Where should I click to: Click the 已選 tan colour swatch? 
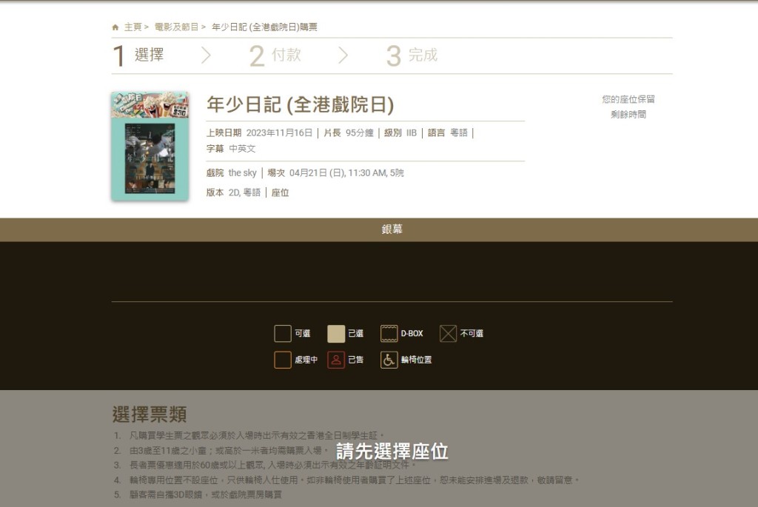pyautogui.click(x=336, y=334)
